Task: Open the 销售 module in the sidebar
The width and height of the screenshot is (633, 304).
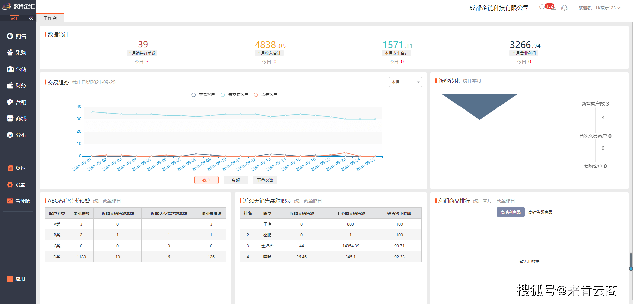Action: [x=18, y=36]
